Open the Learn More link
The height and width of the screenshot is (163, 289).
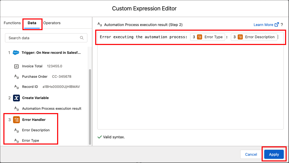pos(263,25)
